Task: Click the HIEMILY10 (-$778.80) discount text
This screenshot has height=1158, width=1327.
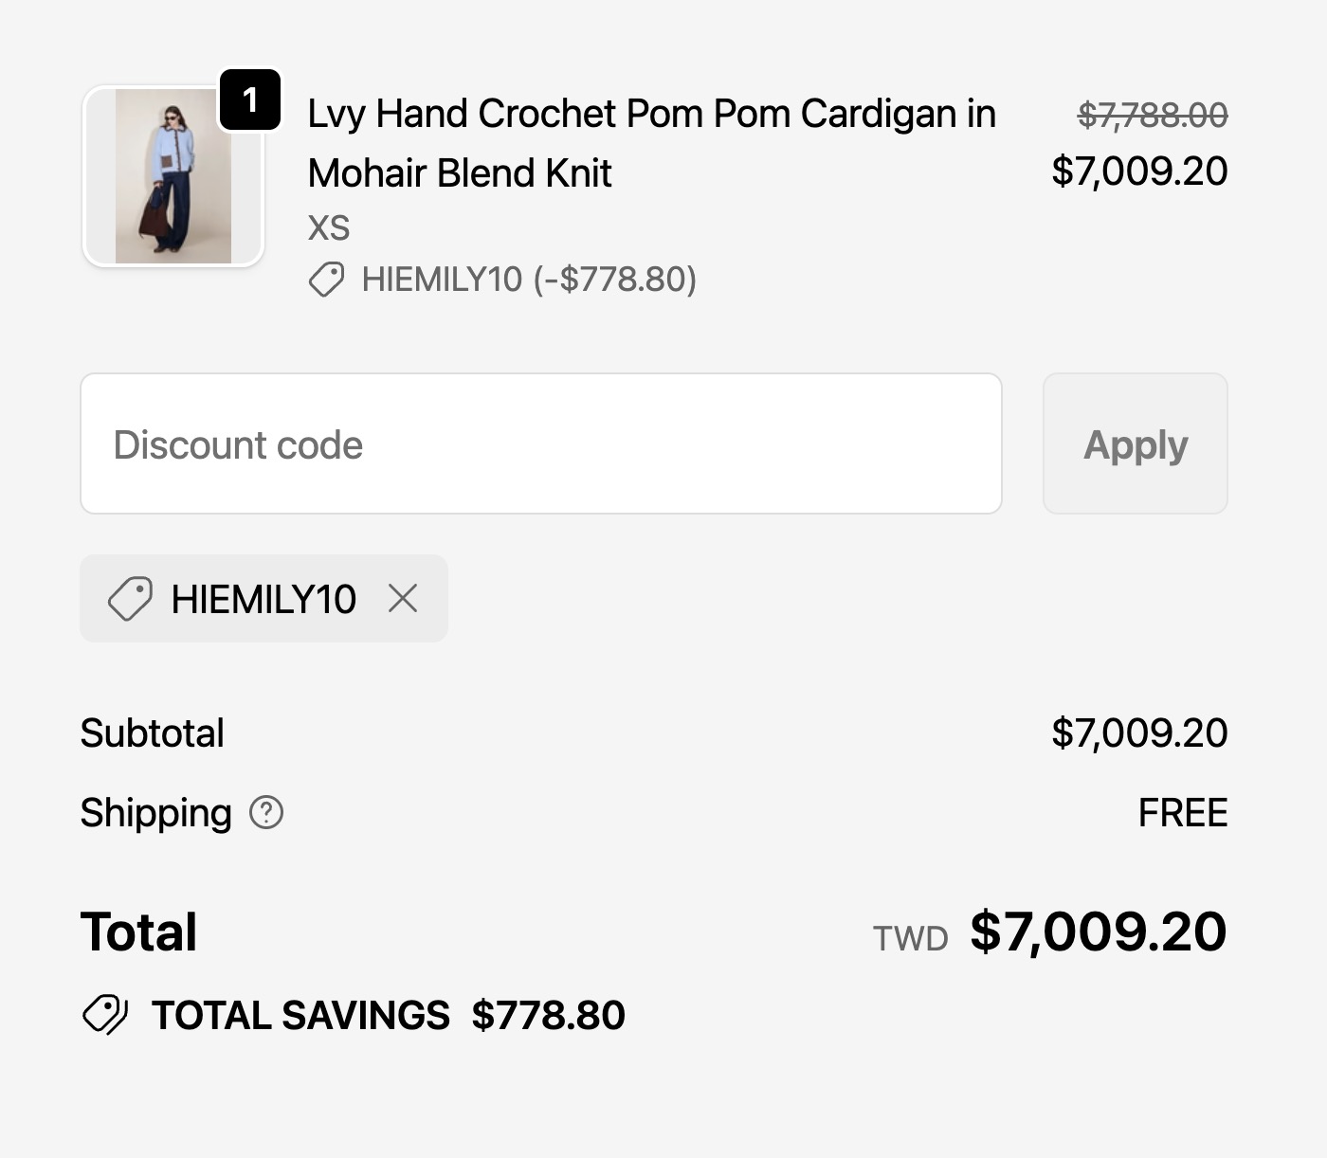Action: tap(529, 280)
